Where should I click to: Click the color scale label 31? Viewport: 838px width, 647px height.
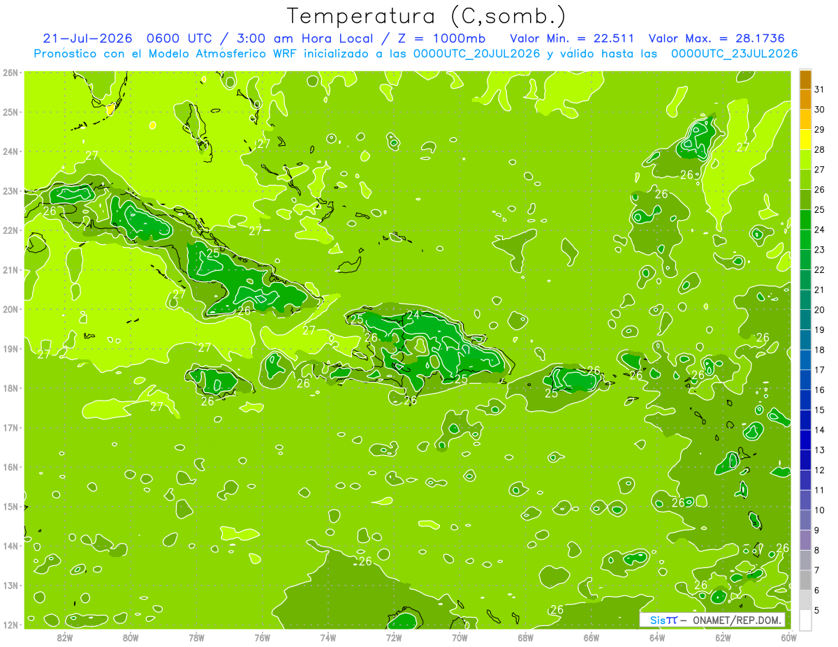pyautogui.click(x=819, y=89)
